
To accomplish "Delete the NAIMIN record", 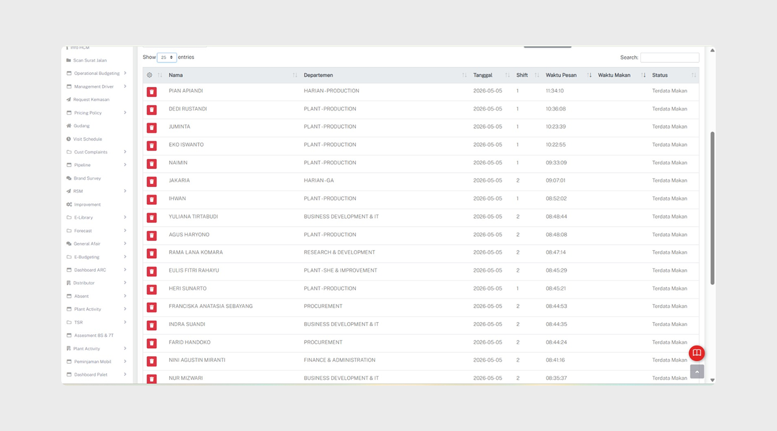I will click(151, 164).
